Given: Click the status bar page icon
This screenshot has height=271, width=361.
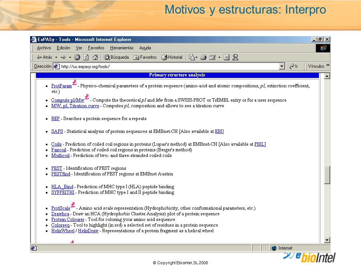Looking at the screenshot, I should coord(33,248).
